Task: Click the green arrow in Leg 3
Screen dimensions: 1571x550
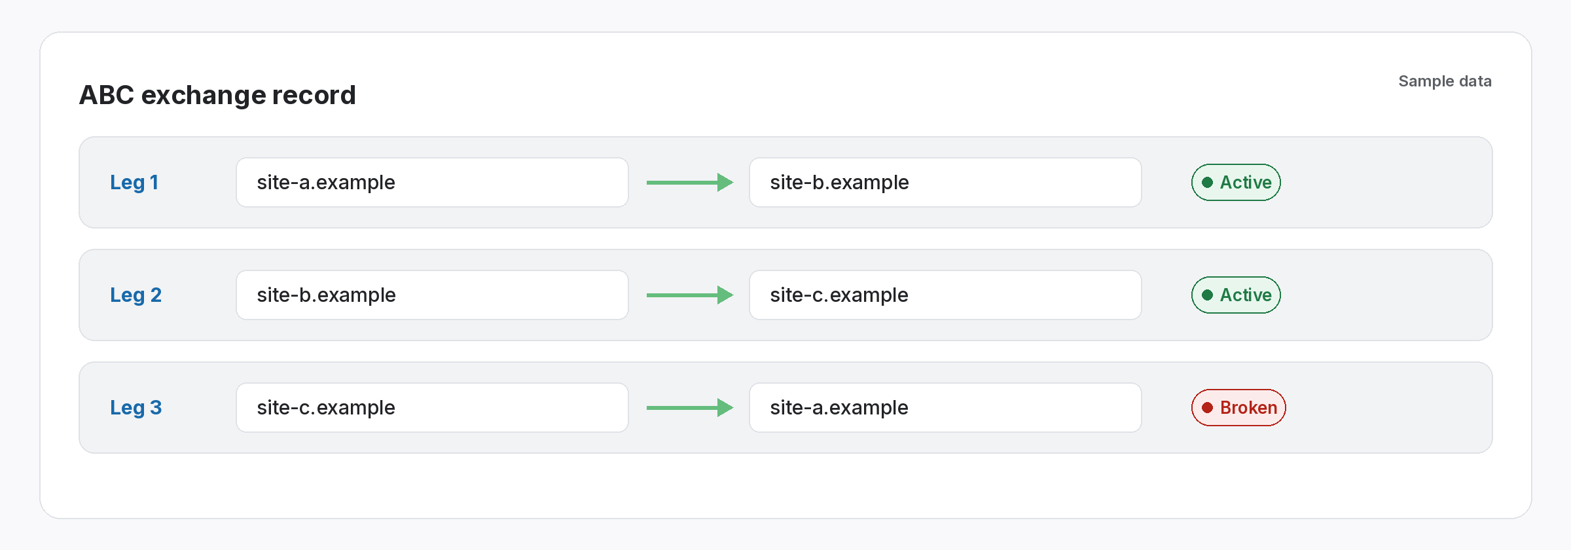Action: coord(689,408)
